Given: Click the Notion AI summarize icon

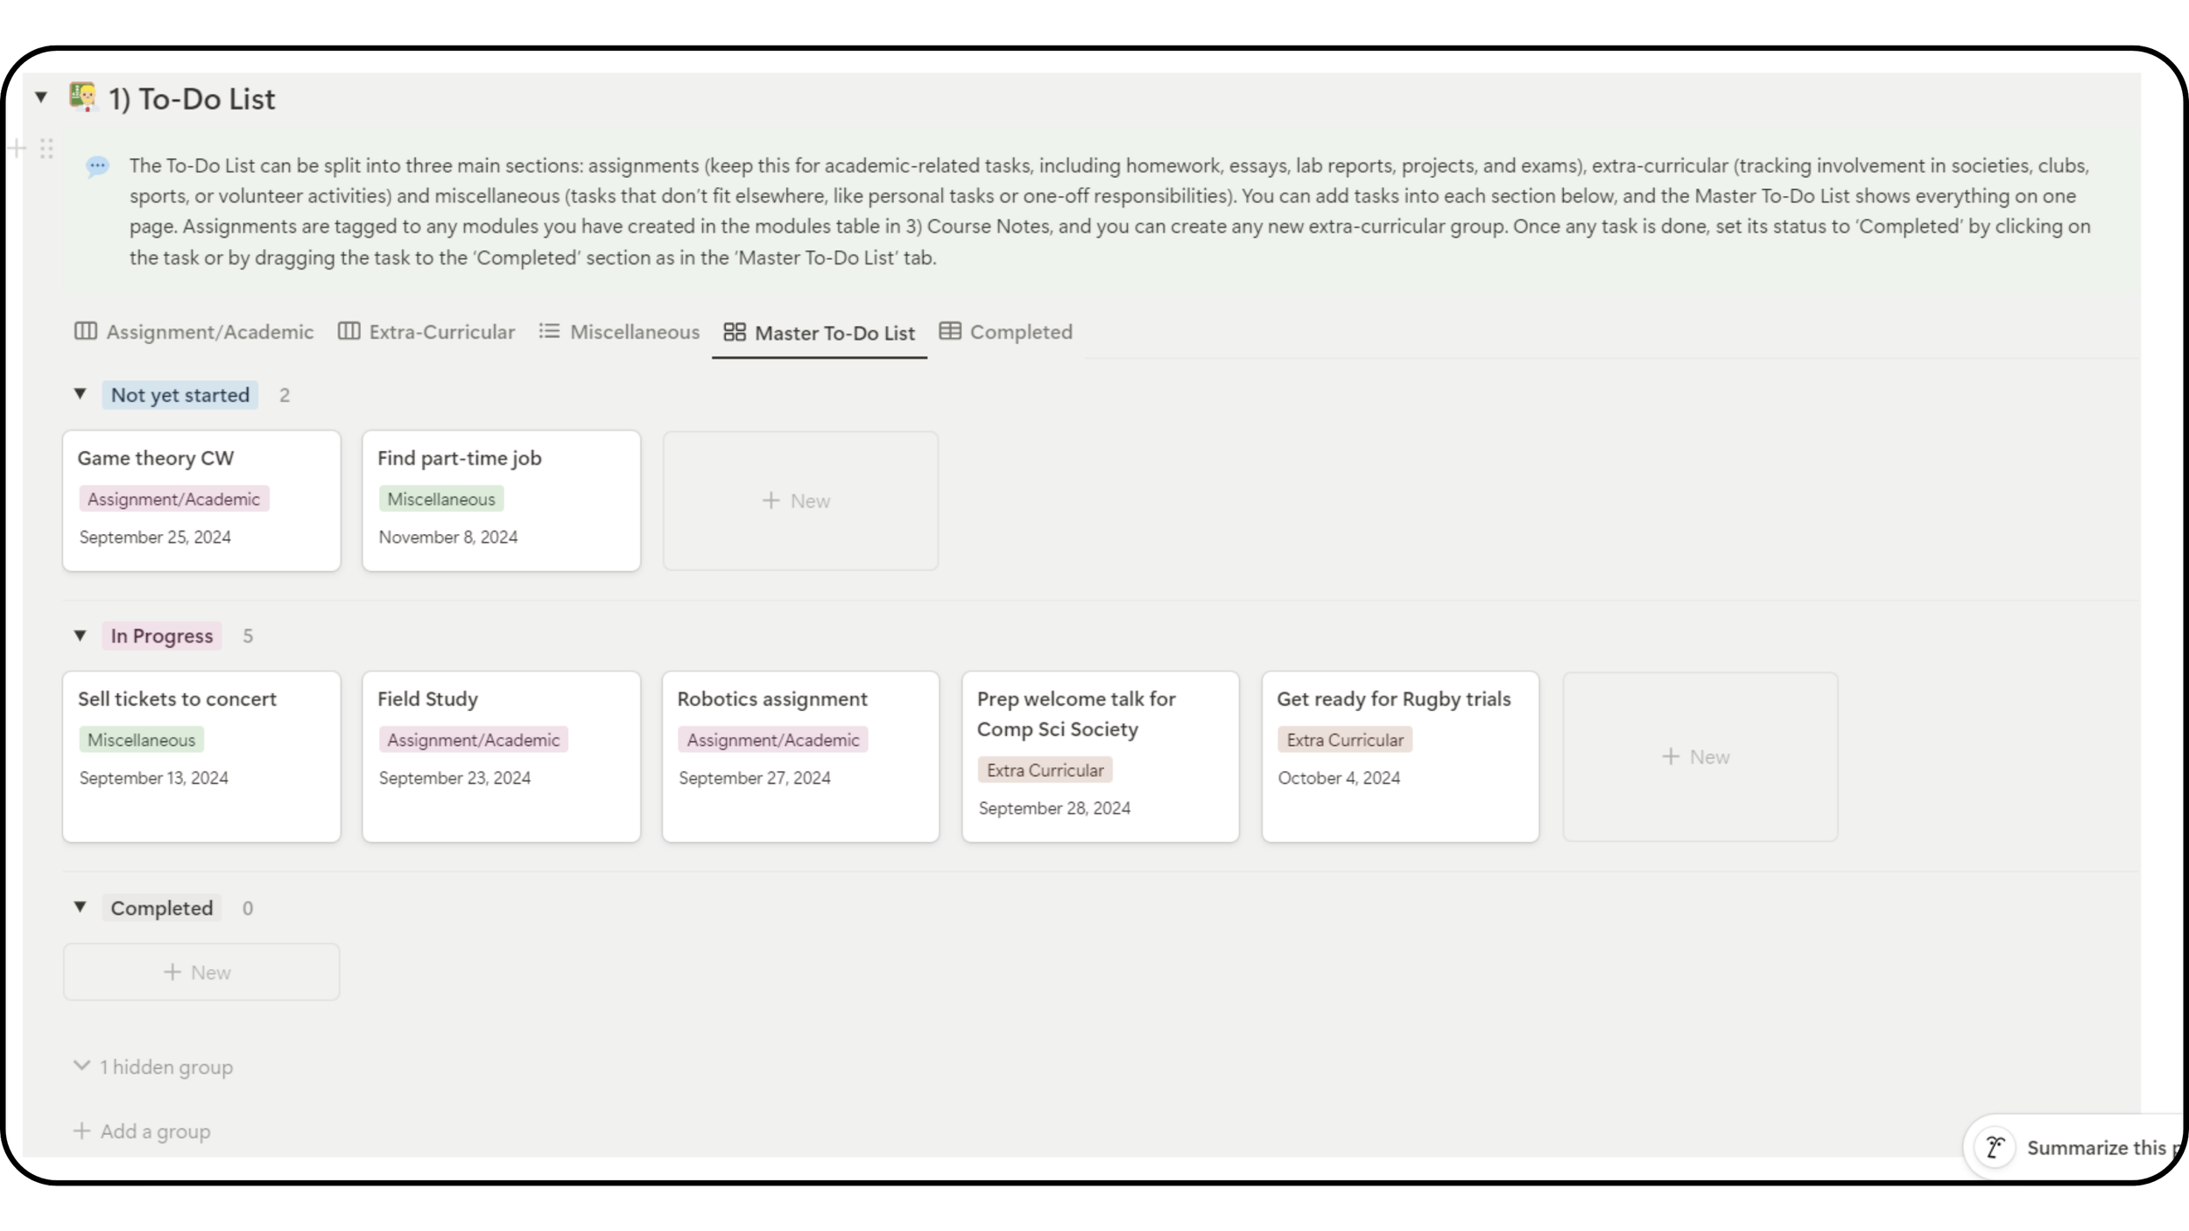Looking at the screenshot, I should 1995,1147.
